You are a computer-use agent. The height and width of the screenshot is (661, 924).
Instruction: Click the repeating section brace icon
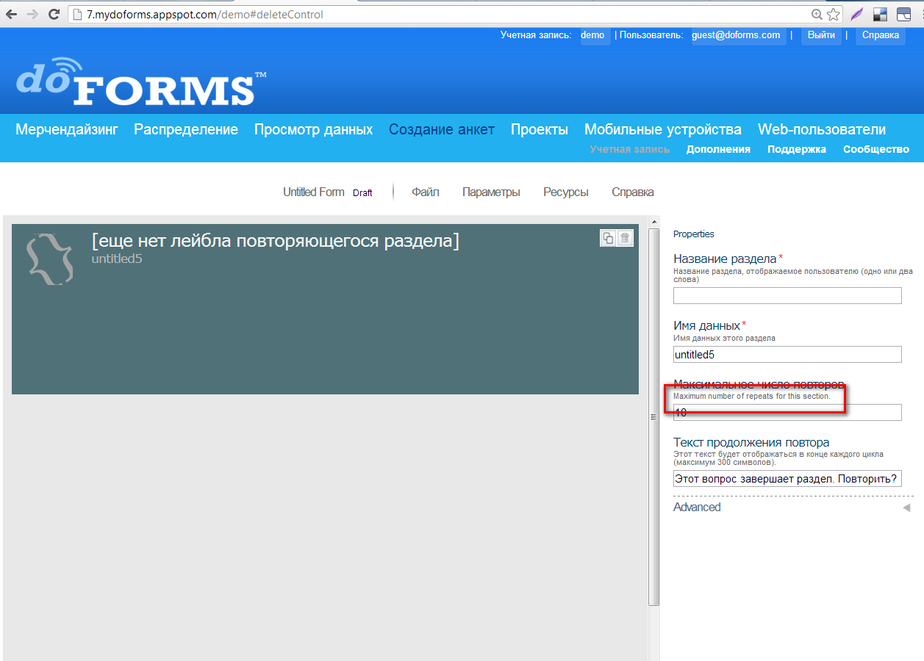[50, 259]
